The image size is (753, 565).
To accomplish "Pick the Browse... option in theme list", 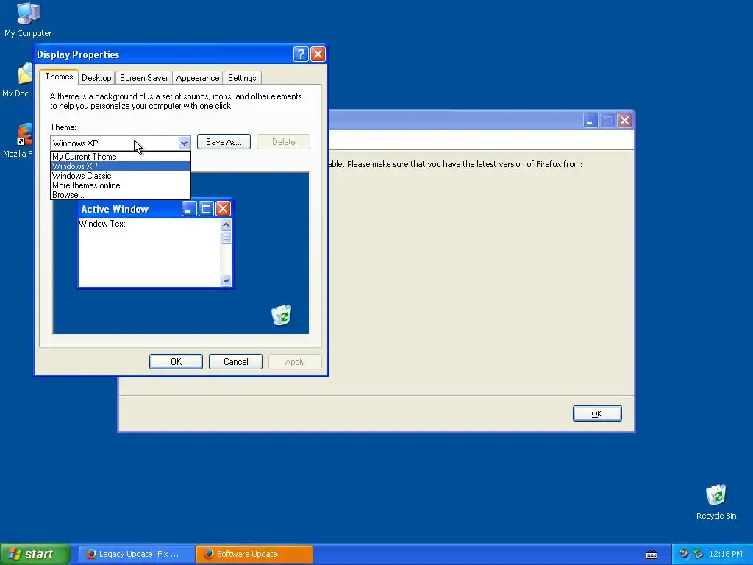I will (x=121, y=195).
